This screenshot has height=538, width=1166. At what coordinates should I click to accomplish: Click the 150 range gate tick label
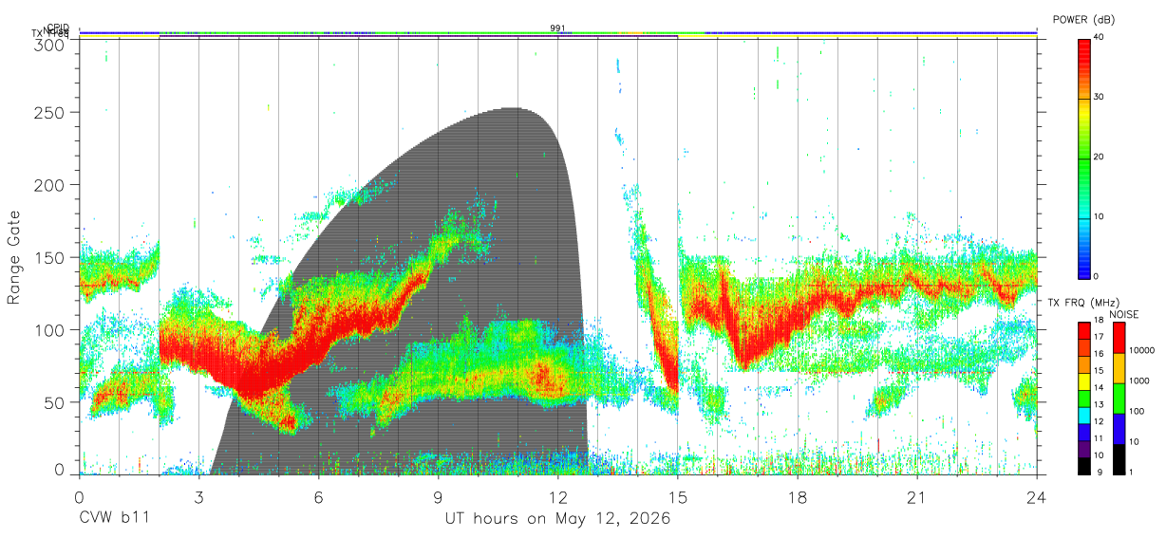click(x=48, y=257)
